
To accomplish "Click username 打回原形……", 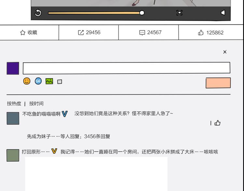I will (x=36, y=152).
